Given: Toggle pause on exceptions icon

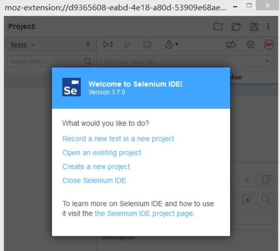Looking at the screenshot, I should (250, 45).
